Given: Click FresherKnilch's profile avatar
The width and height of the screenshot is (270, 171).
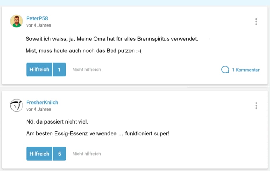Looking at the screenshot, I should click(17, 105).
